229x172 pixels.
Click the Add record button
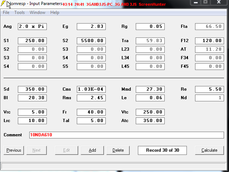(x=92, y=150)
